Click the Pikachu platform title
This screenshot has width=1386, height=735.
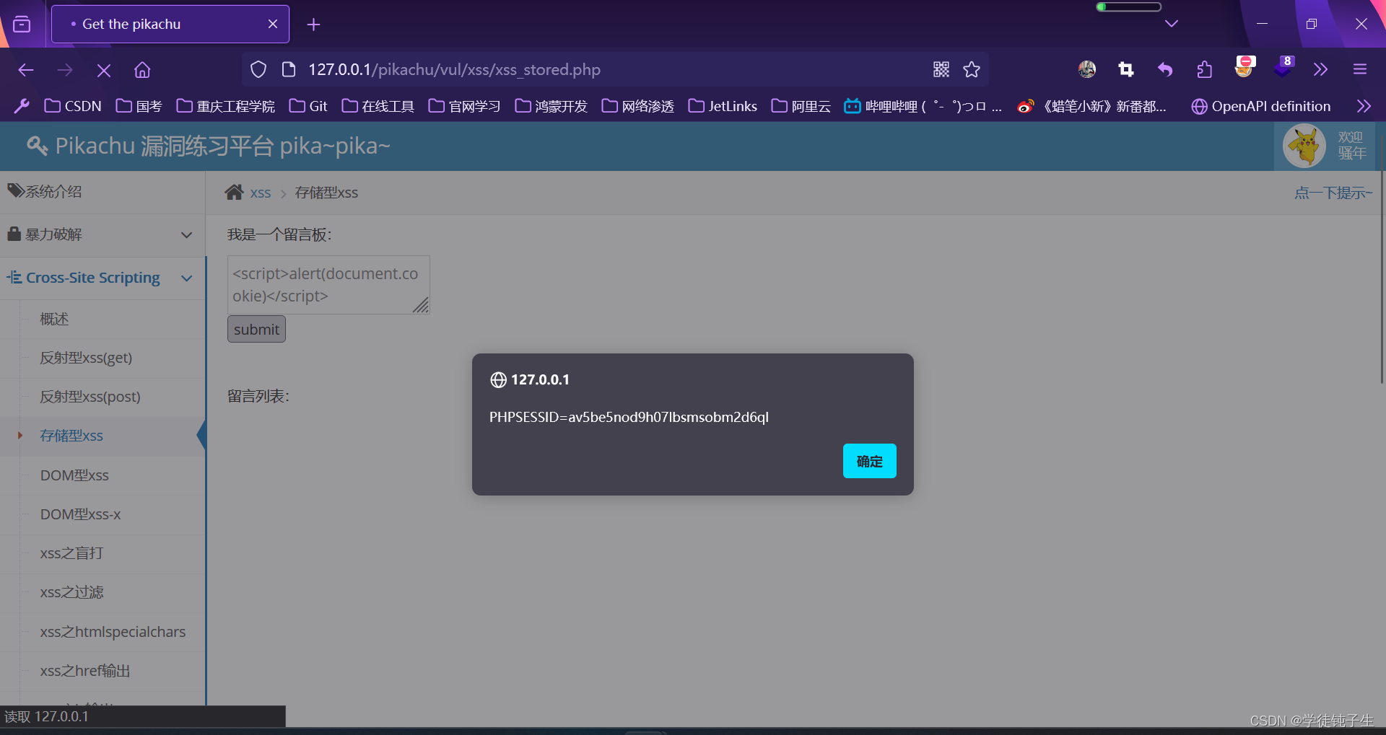tap(209, 146)
